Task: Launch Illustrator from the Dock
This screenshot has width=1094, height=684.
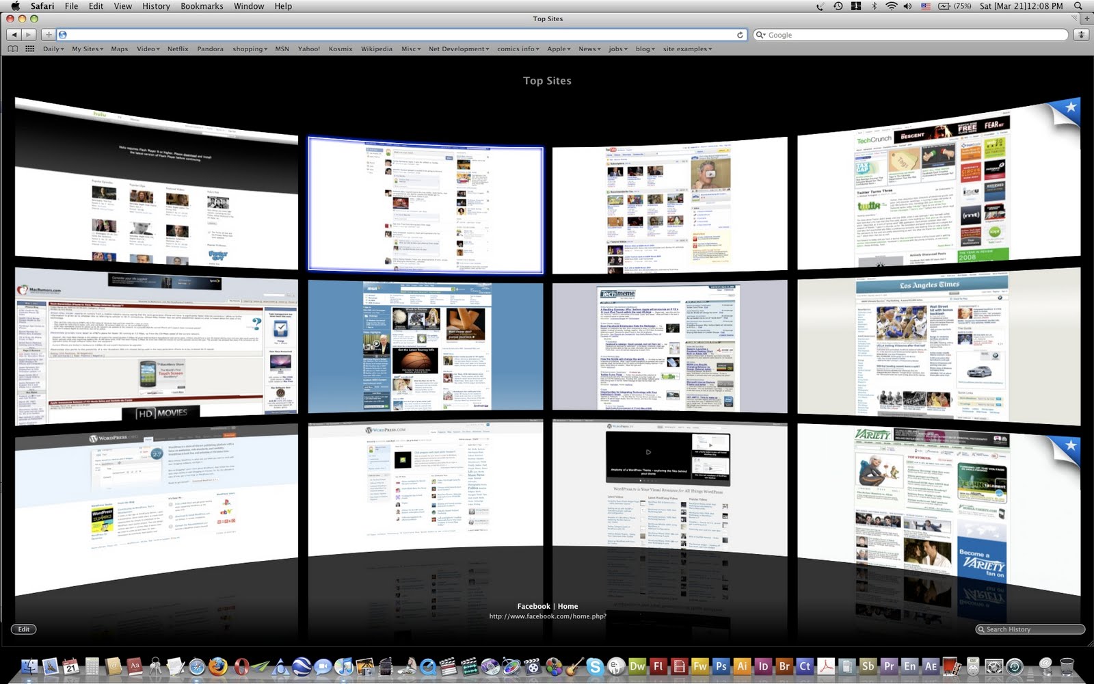Action: pos(741,666)
